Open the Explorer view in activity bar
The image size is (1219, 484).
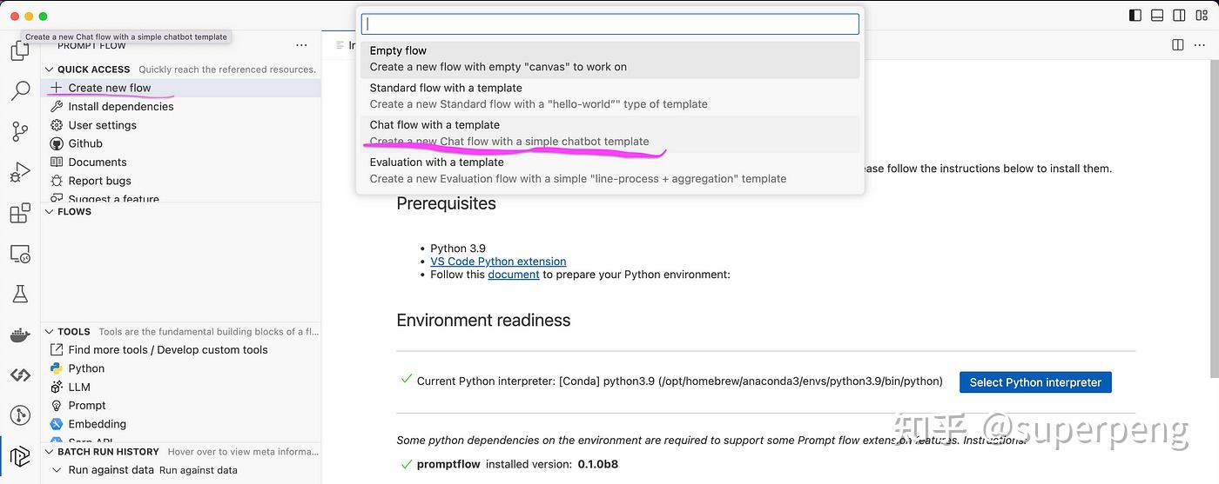click(19, 51)
